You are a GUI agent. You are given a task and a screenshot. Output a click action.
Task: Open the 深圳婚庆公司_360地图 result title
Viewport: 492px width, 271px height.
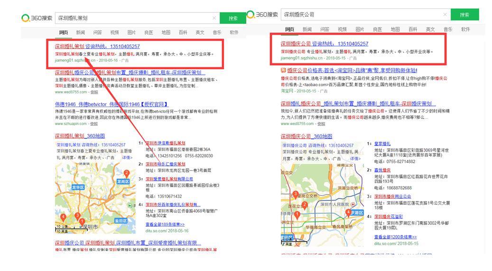coord(306,136)
